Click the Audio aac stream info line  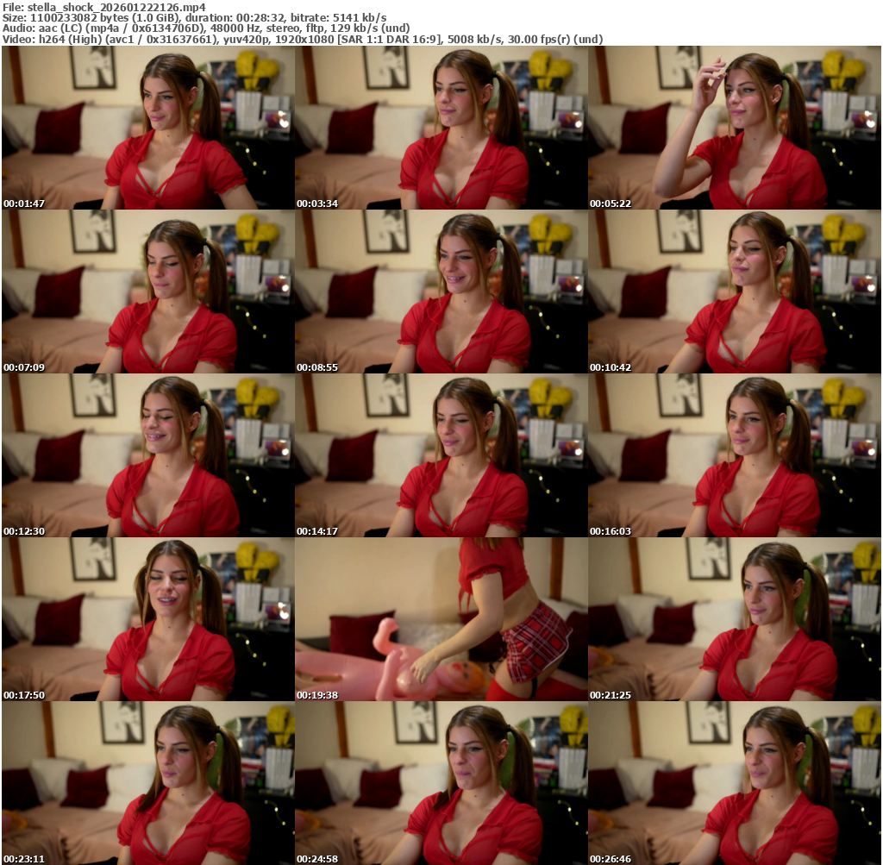click(x=205, y=28)
